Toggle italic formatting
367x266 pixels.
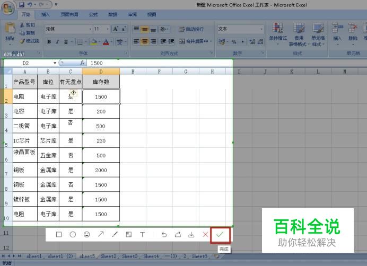click(x=57, y=42)
